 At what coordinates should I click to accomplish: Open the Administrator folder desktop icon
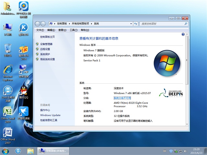pos(7,8)
